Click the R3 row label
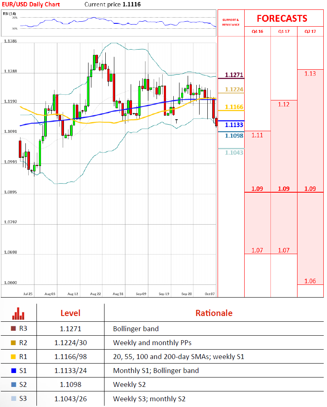The height and width of the screenshot is (407, 327). click(23, 329)
